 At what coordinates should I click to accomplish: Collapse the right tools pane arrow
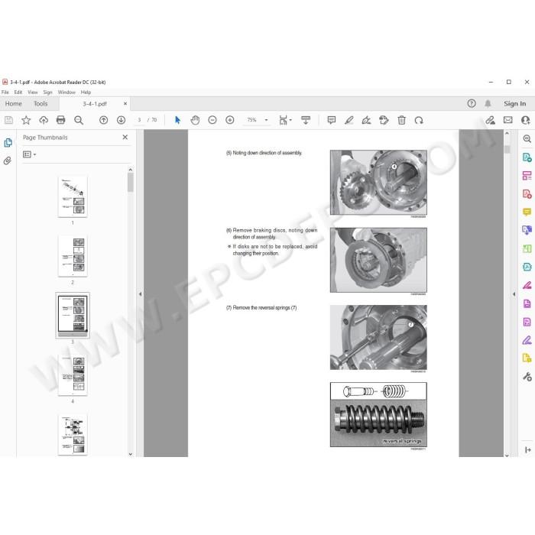coord(514,293)
